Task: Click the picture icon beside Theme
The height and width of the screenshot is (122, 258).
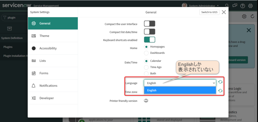Action: (x=34, y=36)
